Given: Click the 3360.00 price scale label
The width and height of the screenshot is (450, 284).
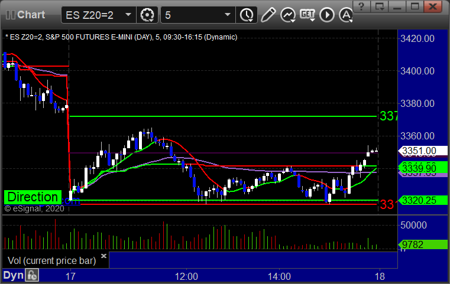Looking at the screenshot, I should coord(417,136).
